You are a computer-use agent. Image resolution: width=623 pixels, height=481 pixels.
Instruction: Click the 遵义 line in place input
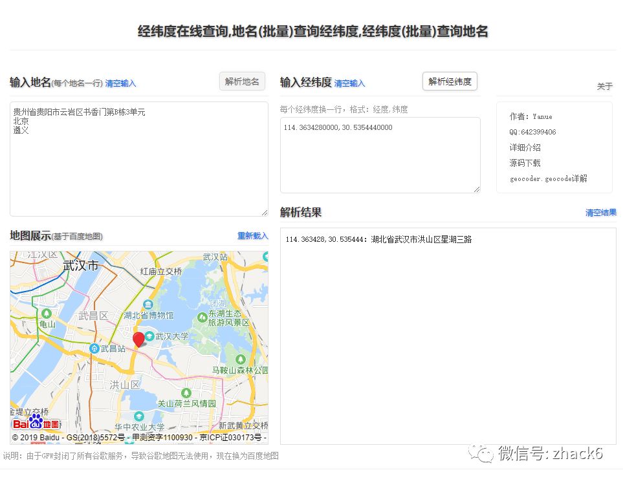tap(21, 131)
